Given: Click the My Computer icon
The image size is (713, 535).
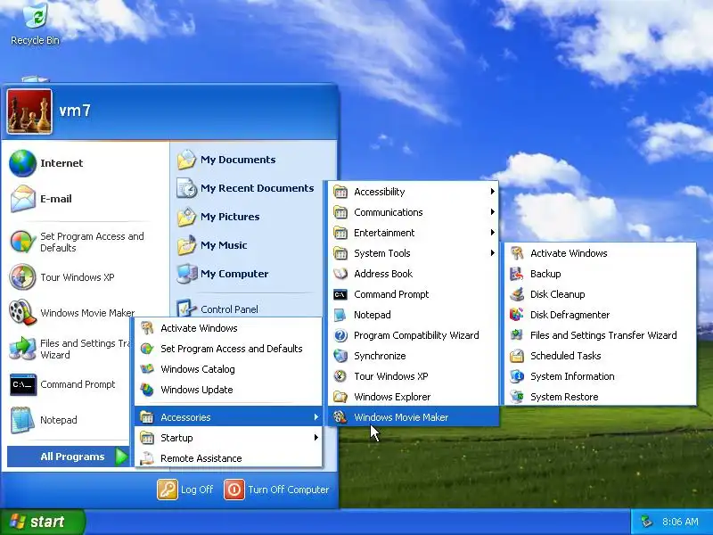Looking at the screenshot, I should [186, 274].
